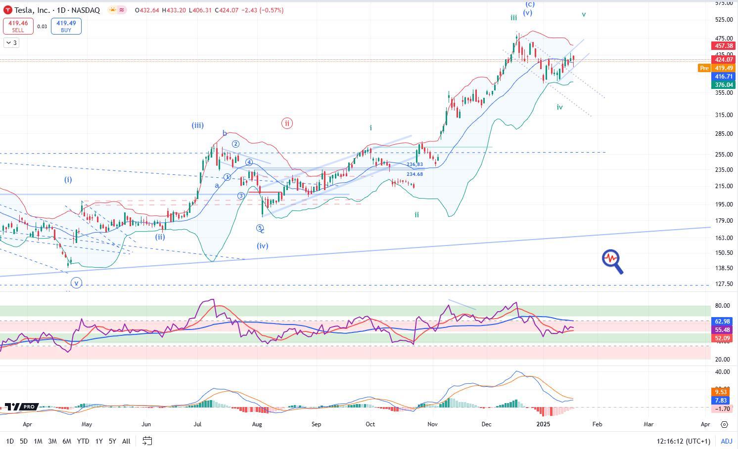The image size is (738, 449).
Task: Select the blue (iv) wave label
Action: tap(263, 245)
